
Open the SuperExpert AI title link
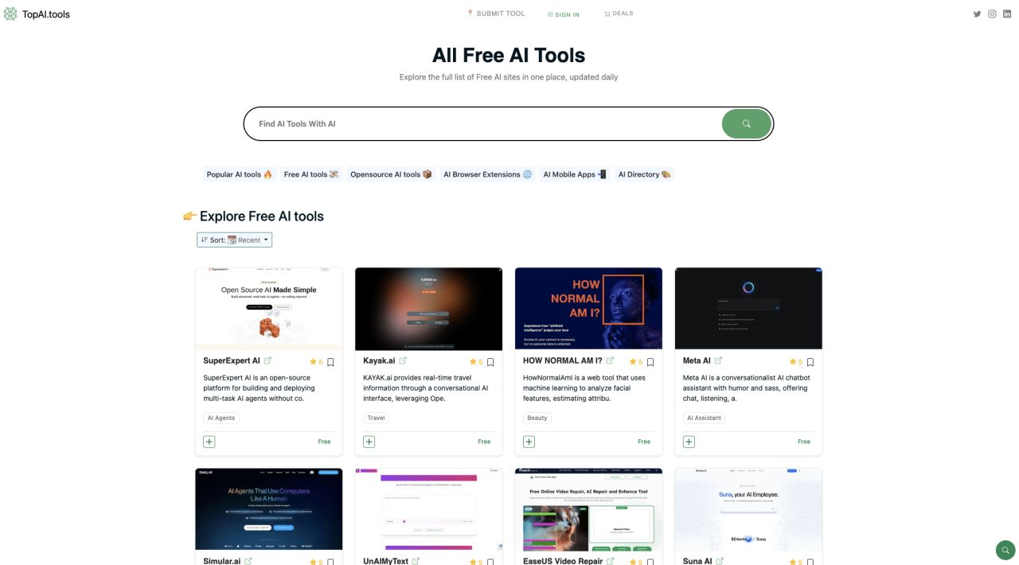232,360
